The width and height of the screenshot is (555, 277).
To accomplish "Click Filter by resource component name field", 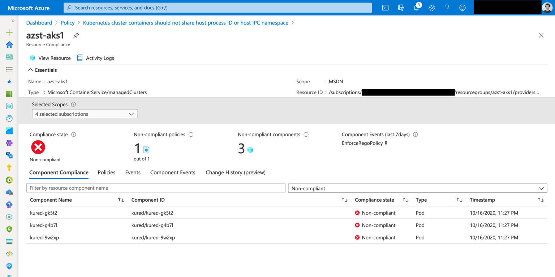I will (156, 188).
